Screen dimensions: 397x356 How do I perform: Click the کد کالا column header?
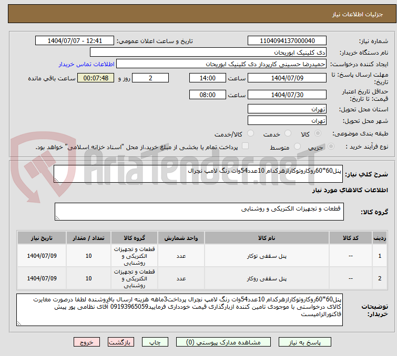[351, 238]
